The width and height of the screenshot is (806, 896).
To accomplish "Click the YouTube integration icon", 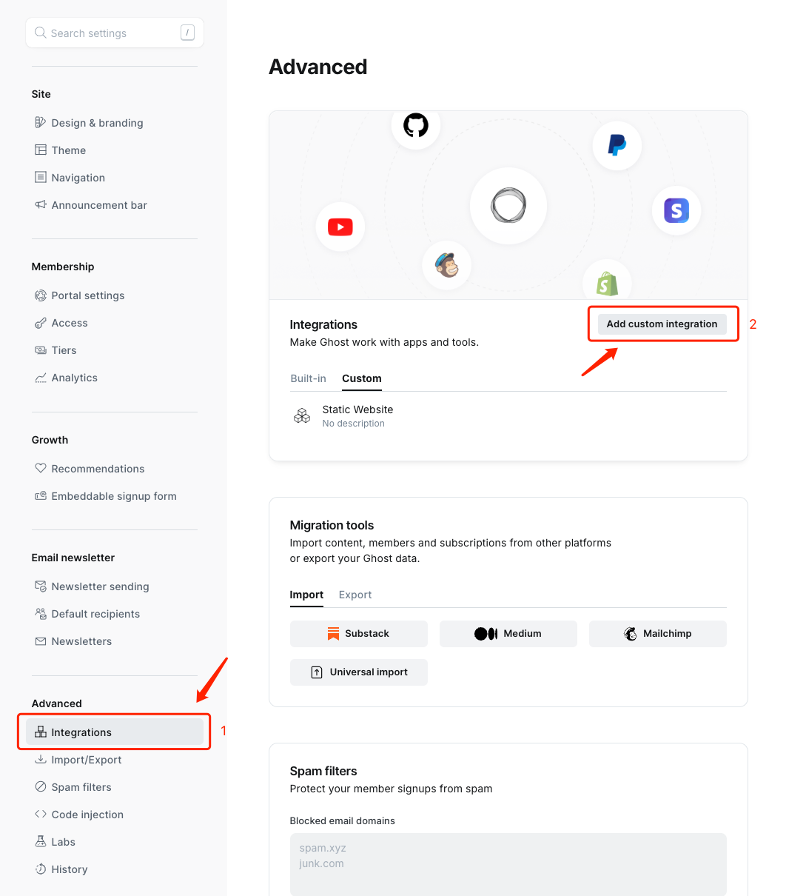I will click(x=340, y=227).
